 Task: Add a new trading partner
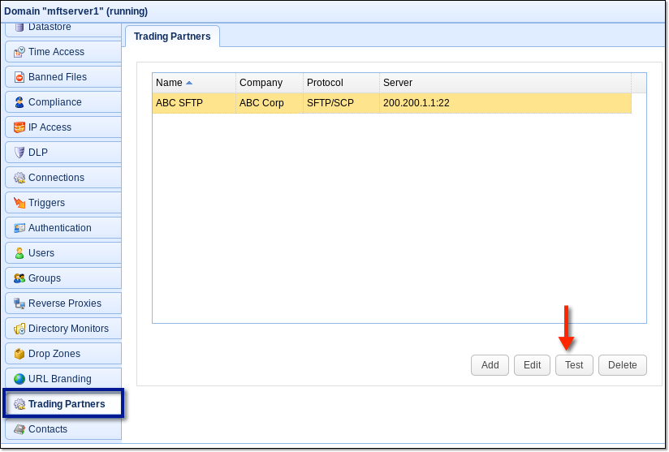(x=490, y=365)
